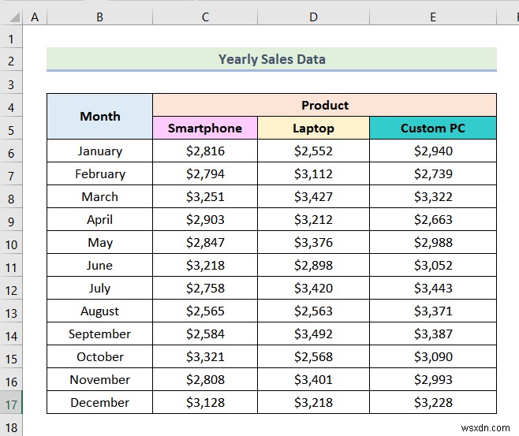Screen dimensions: 519x436
Task: Select the pink Smartphone header cell
Action: [205, 128]
